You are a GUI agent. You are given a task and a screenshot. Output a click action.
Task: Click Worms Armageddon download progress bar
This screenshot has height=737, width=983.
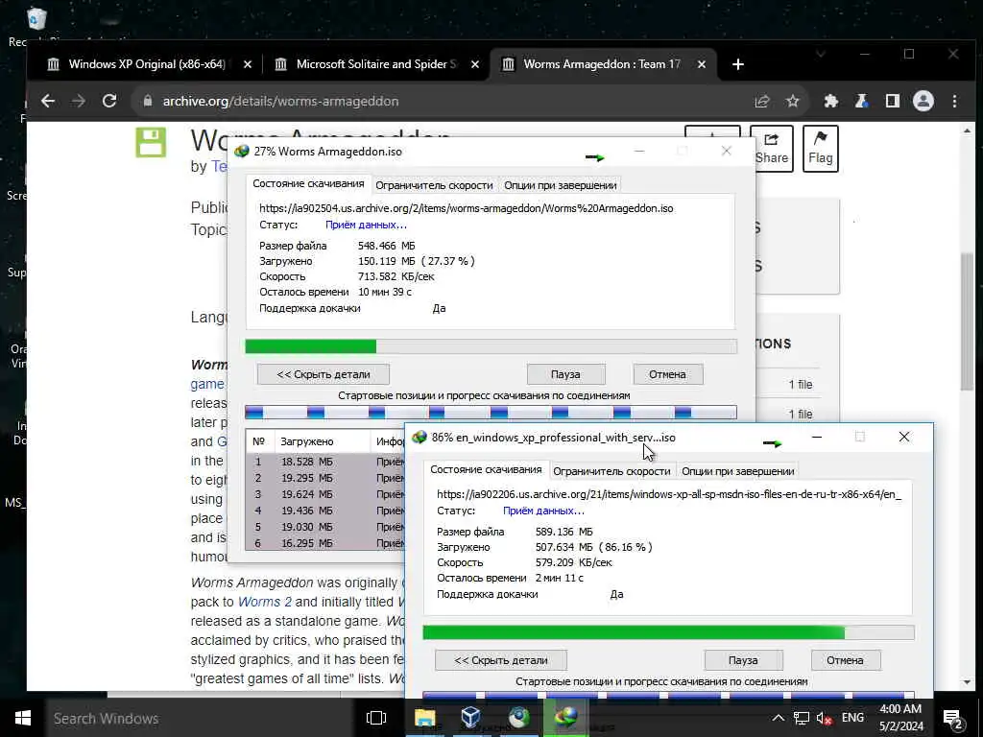(491, 345)
